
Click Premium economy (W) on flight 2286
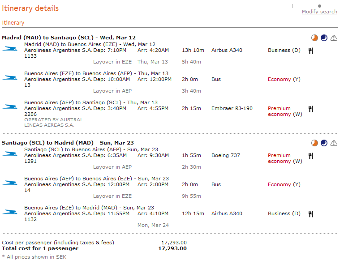[x=279, y=111]
